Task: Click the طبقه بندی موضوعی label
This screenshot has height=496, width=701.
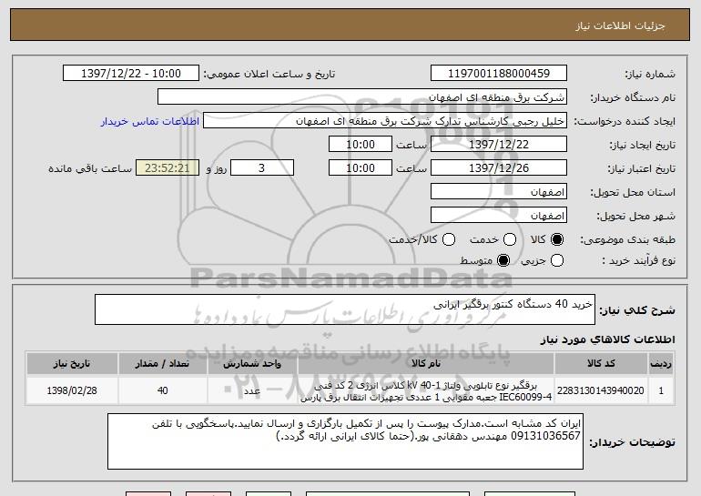Action: pos(627,240)
